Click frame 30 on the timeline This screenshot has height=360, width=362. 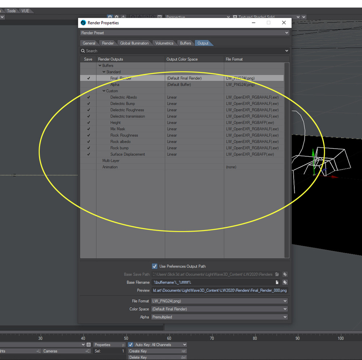point(40,338)
